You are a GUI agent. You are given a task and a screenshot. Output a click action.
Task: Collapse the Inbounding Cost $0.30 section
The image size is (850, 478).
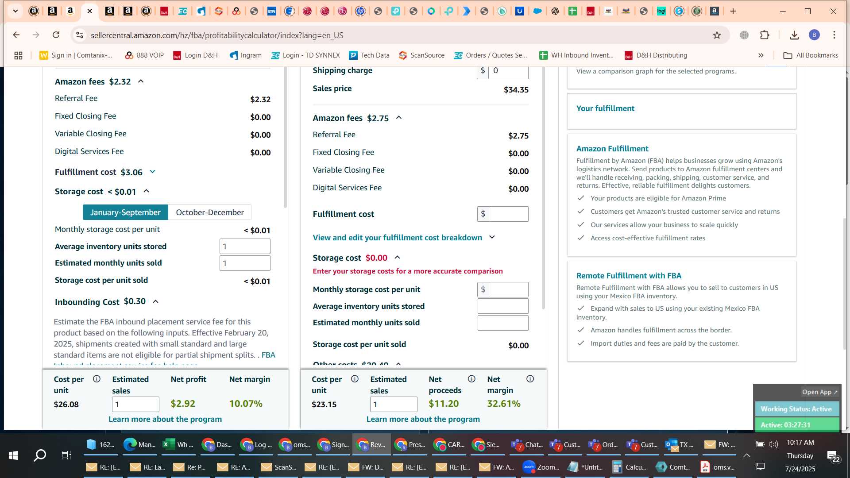tap(155, 301)
